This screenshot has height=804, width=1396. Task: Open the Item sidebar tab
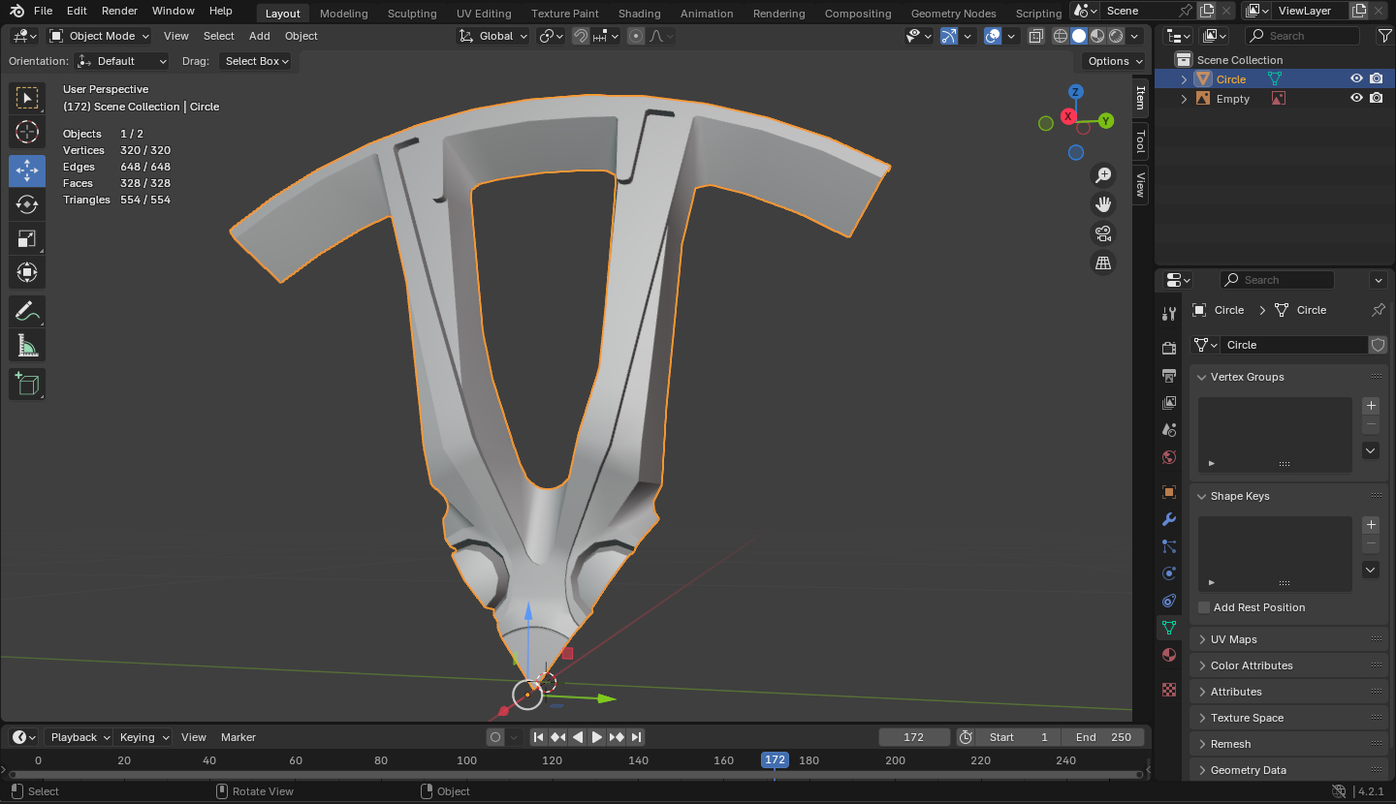1140,97
